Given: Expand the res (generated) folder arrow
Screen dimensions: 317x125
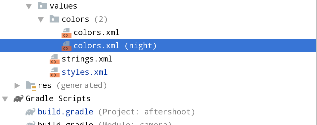Looking at the screenshot, I should [17, 86].
